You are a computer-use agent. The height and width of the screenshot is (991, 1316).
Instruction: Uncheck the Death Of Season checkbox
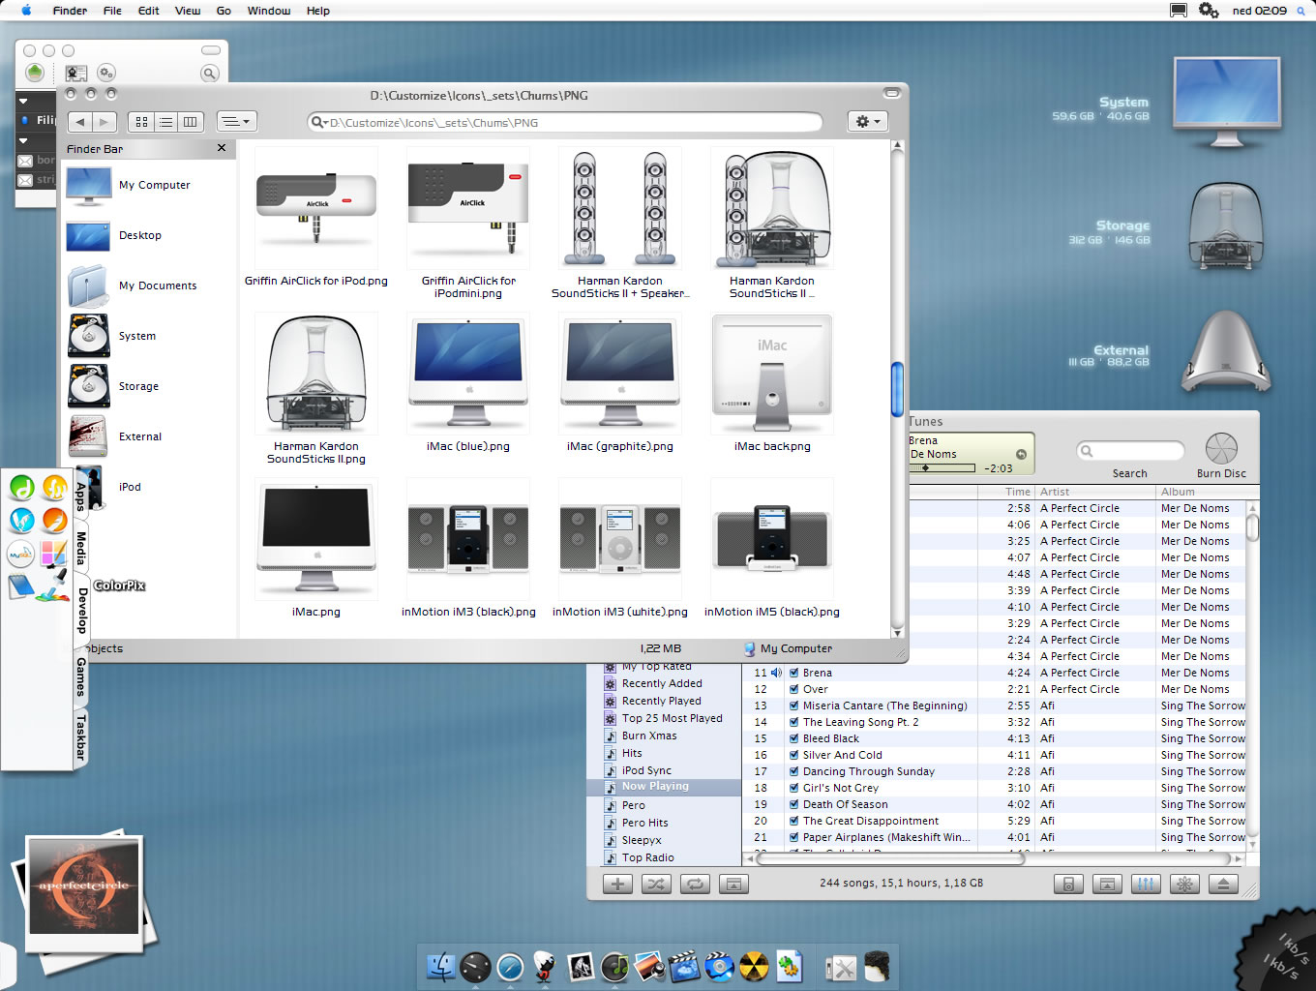(793, 804)
